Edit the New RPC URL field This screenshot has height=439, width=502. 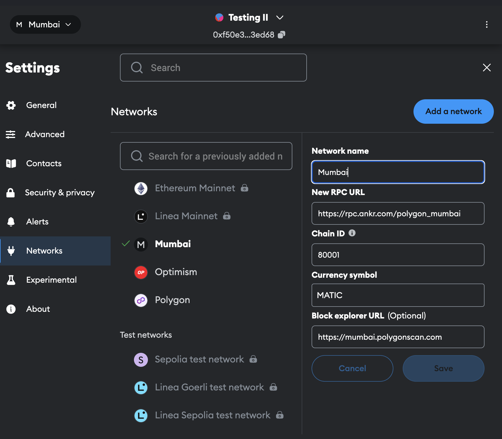(398, 213)
